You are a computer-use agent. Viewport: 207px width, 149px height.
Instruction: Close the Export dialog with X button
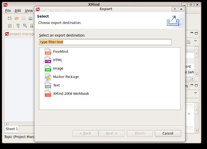coord(181,9)
